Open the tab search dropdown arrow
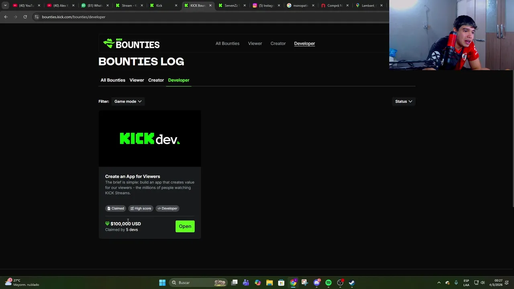Image resolution: width=514 pixels, height=289 pixels. coord(5,6)
